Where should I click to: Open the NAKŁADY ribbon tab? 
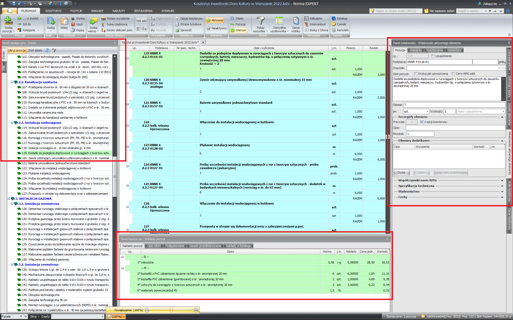(x=97, y=11)
